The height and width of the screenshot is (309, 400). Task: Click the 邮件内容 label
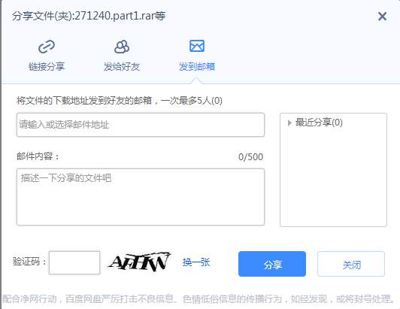(38, 156)
